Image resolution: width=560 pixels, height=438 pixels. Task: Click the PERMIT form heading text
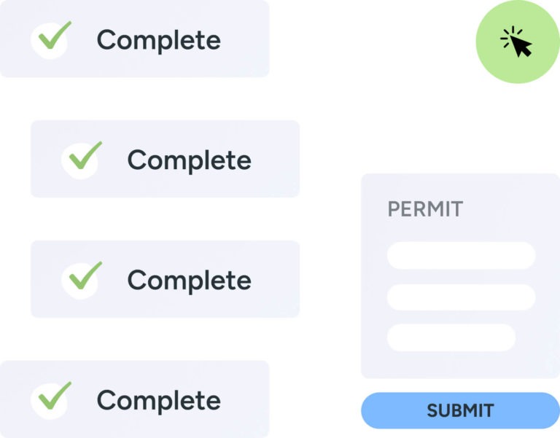pyautogui.click(x=424, y=209)
